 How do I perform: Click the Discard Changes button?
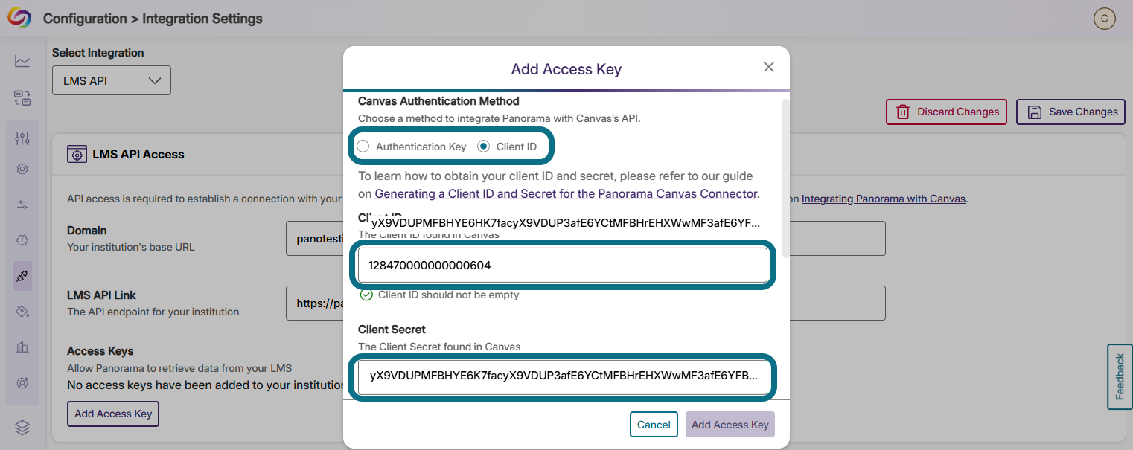click(946, 112)
